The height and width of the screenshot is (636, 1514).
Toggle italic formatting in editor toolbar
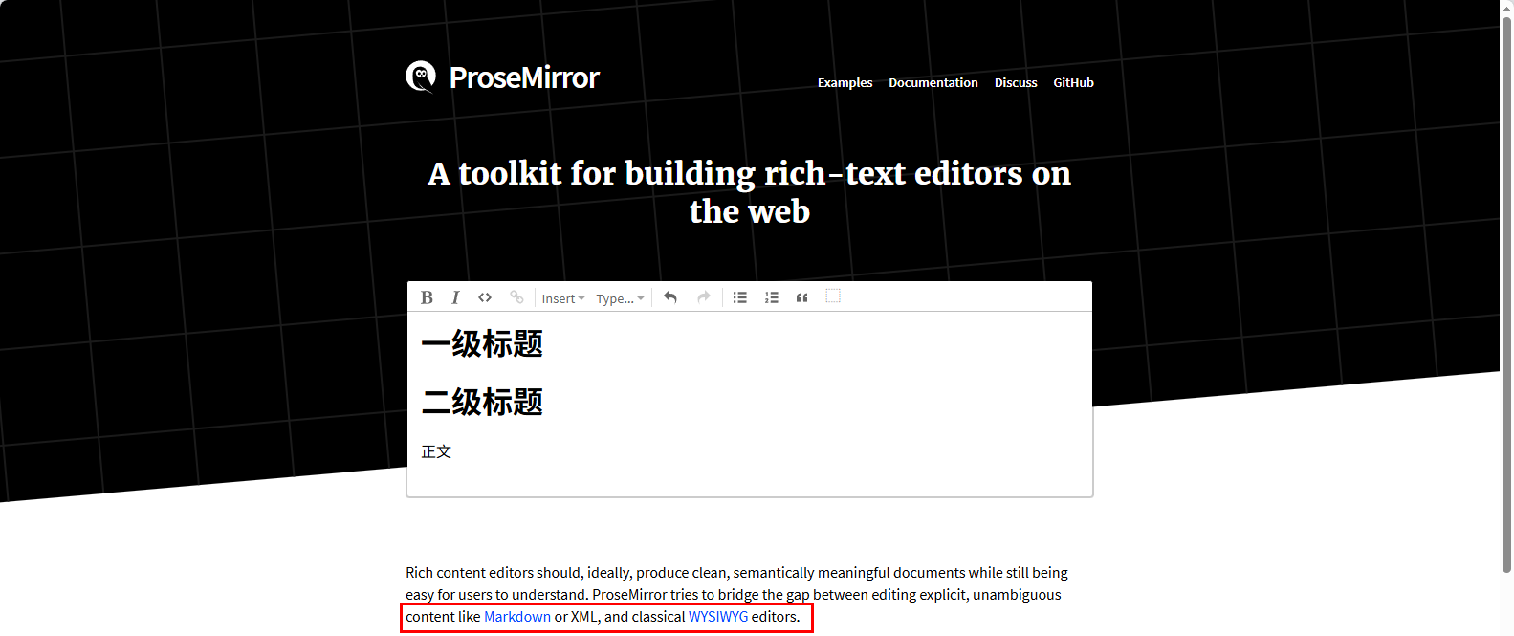[x=455, y=297]
